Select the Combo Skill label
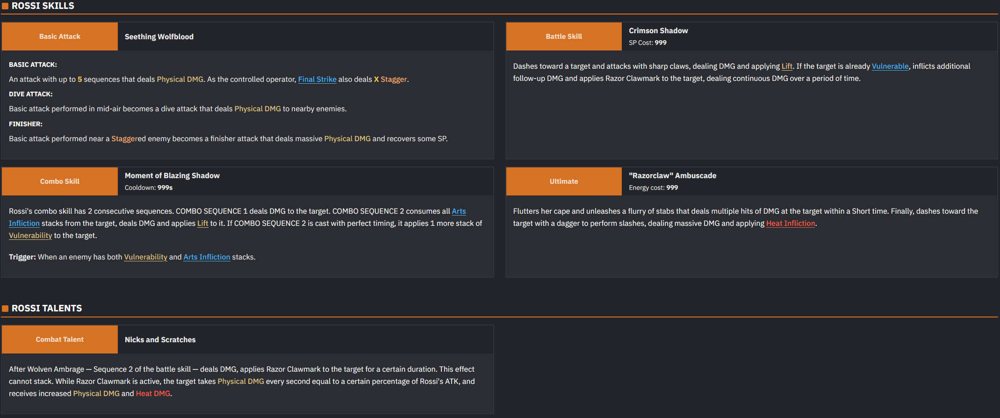 60,181
